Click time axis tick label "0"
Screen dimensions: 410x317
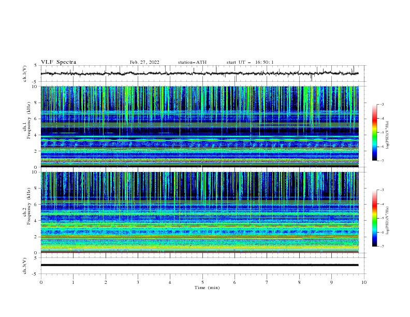pos(41,282)
